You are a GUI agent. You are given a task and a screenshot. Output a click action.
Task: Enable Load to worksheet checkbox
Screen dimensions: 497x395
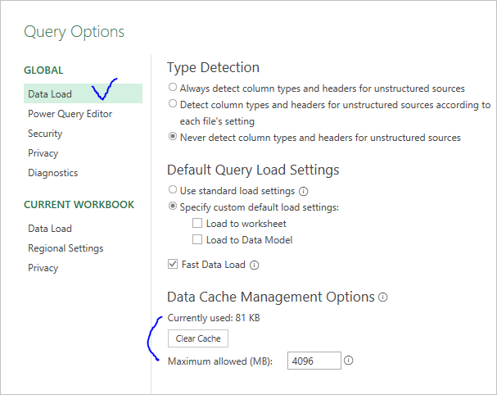[197, 224]
